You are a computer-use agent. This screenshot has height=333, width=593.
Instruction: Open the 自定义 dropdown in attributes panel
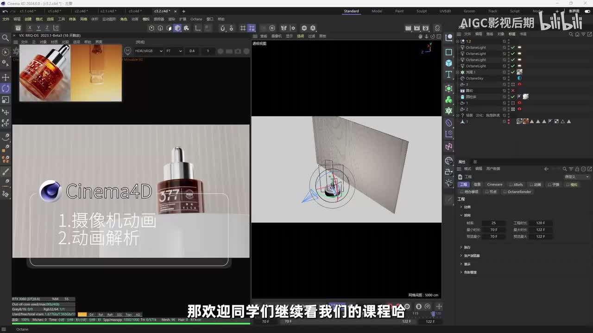point(577,177)
